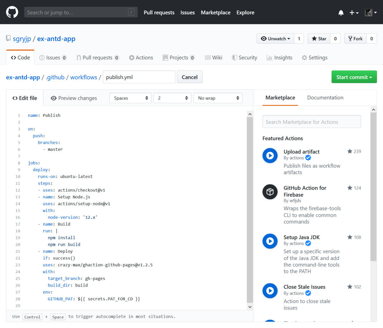
Task: Click the star icon beside 239
Action: 350,151
